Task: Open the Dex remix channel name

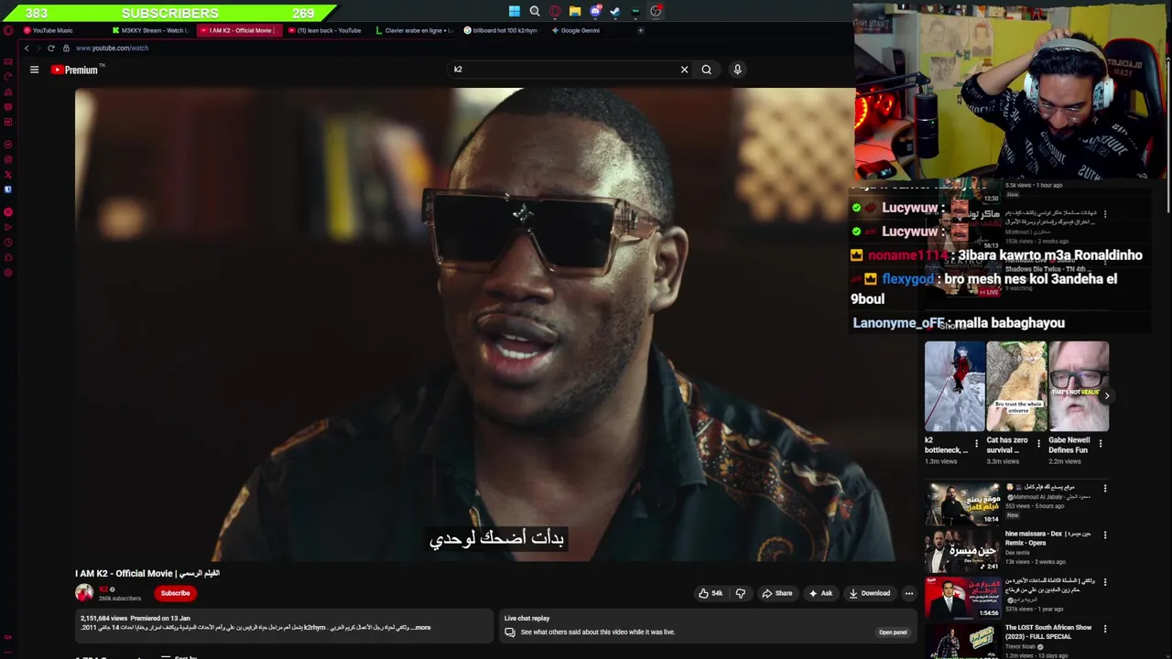Action: click(x=1017, y=553)
